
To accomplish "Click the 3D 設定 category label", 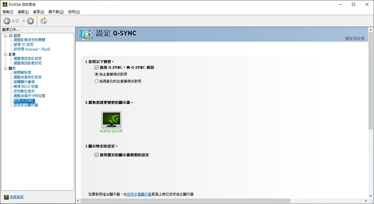I will tap(15, 36).
